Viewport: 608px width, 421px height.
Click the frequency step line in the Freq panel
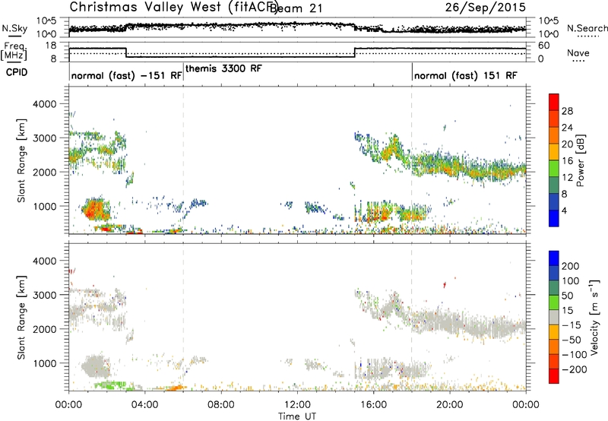[x=297, y=52]
